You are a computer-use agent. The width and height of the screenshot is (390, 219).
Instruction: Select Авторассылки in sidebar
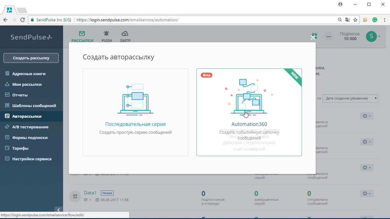coord(27,116)
